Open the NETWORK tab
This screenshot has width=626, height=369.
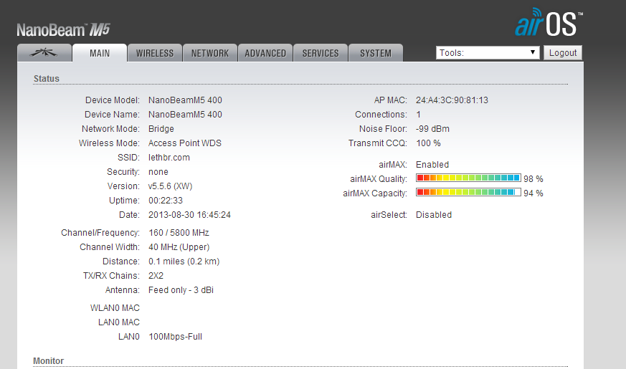[210, 53]
